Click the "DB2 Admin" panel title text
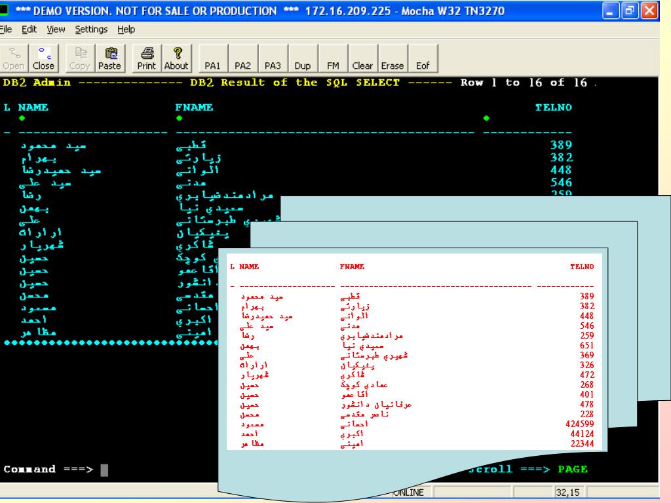Screen dimensions: 671x503 37,82
